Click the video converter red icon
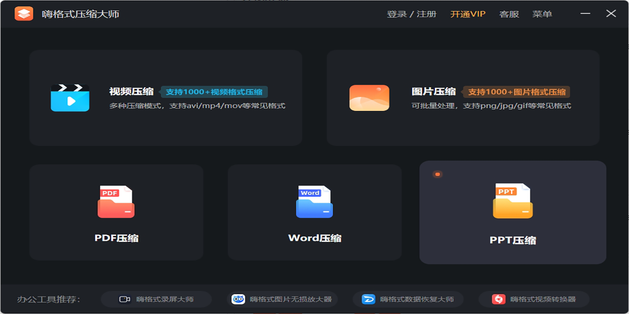 point(498,299)
